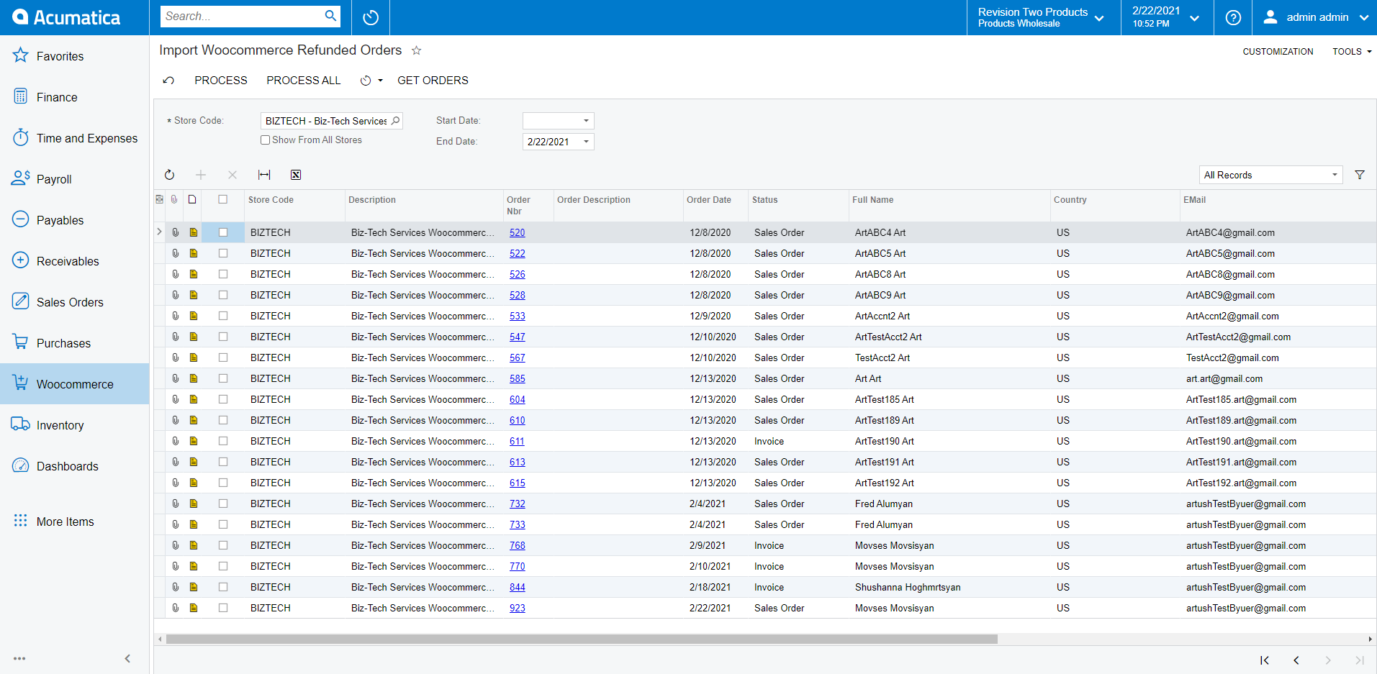Click the PROCESS button
Image resolution: width=1377 pixels, height=674 pixels.
221,81
